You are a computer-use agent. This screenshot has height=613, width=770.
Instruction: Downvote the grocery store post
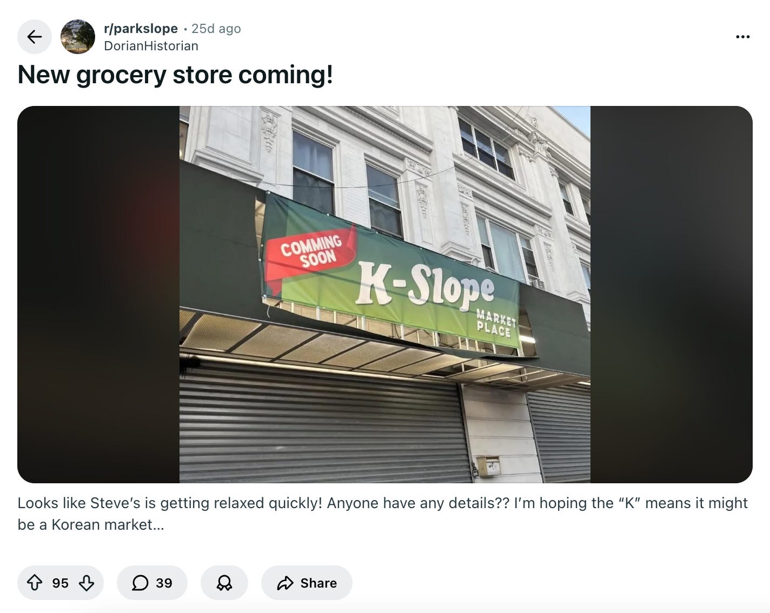click(x=87, y=583)
